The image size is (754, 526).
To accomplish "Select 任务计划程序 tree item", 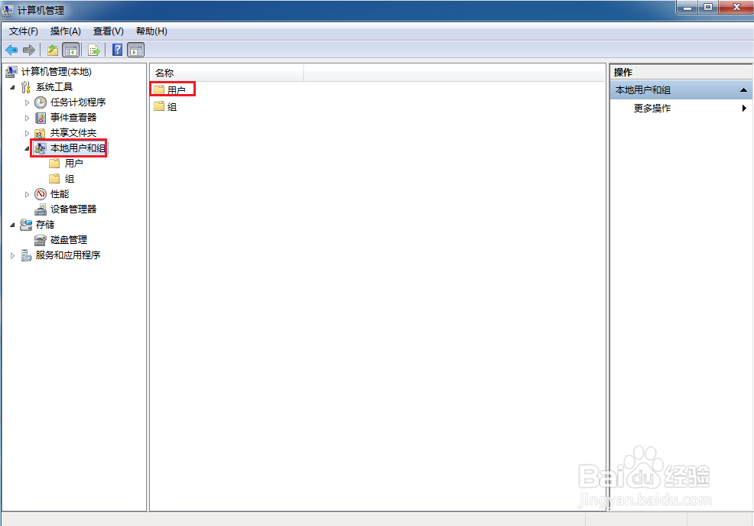I will pos(78,102).
